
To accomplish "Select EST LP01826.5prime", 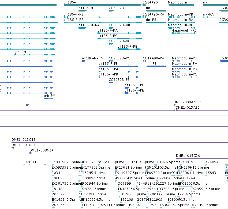I will point(167,162).
